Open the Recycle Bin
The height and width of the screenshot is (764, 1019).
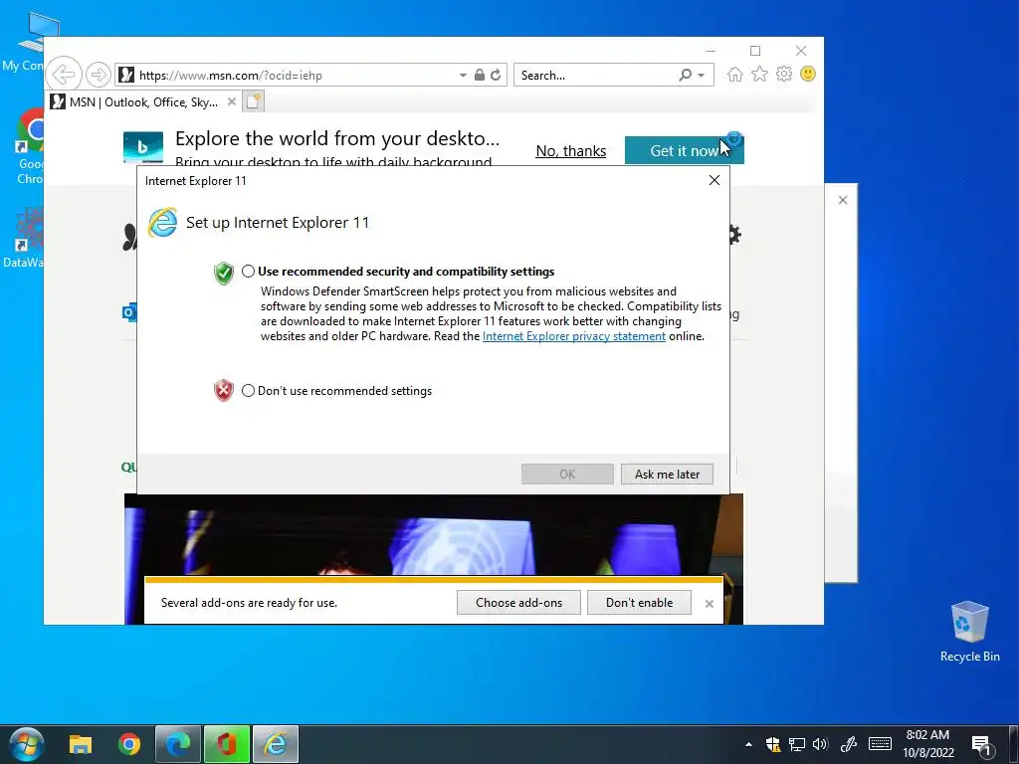coord(969,632)
